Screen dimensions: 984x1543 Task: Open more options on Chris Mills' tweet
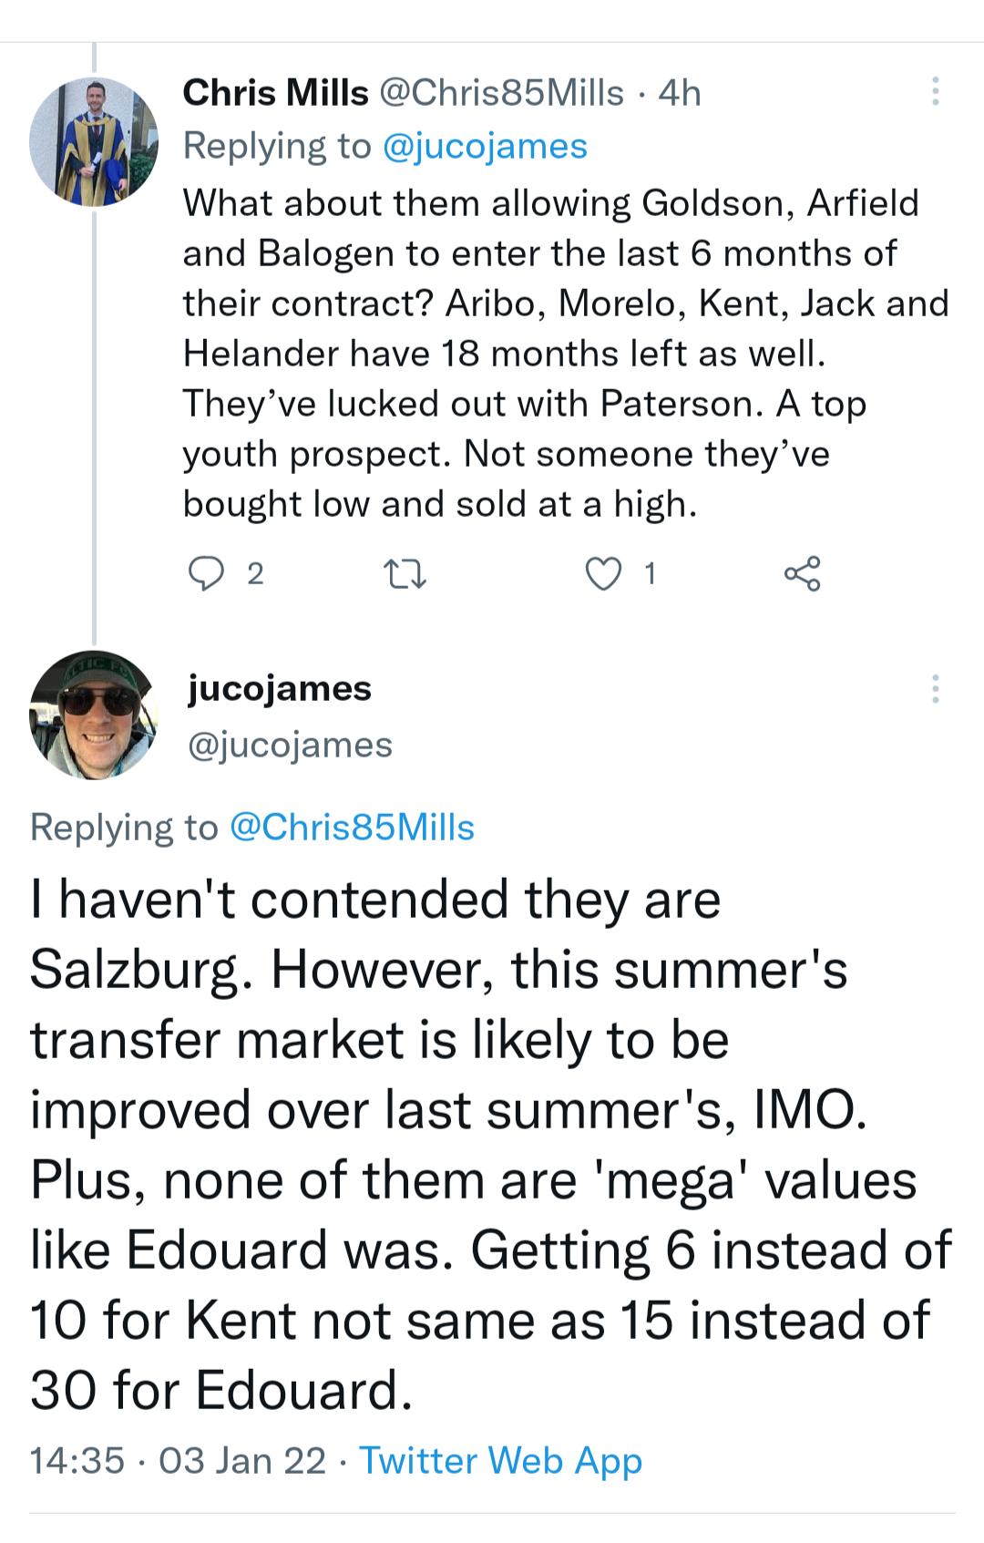(935, 91)
